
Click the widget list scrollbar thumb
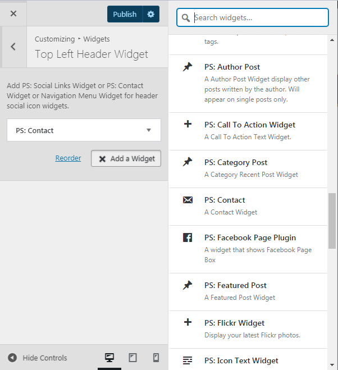[332, 221]
